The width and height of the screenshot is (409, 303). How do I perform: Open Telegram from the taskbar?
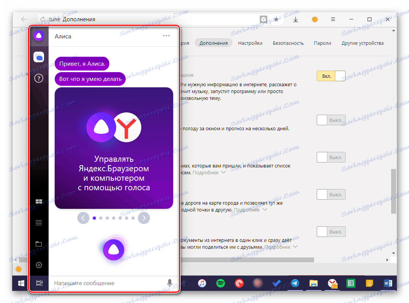pos(295,283)
